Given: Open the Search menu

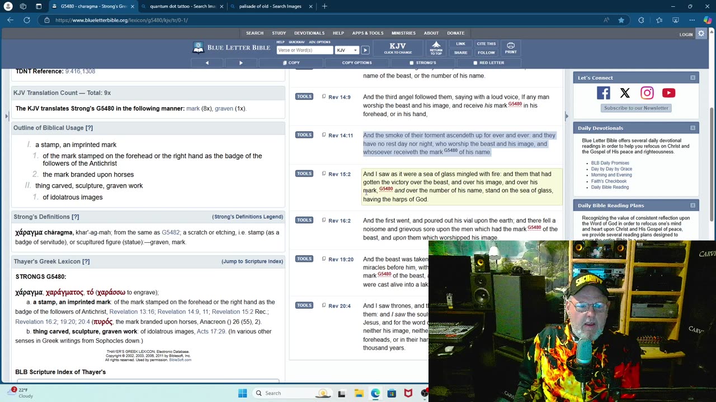Looking at the screenshot, I should (x=255, y=33).
